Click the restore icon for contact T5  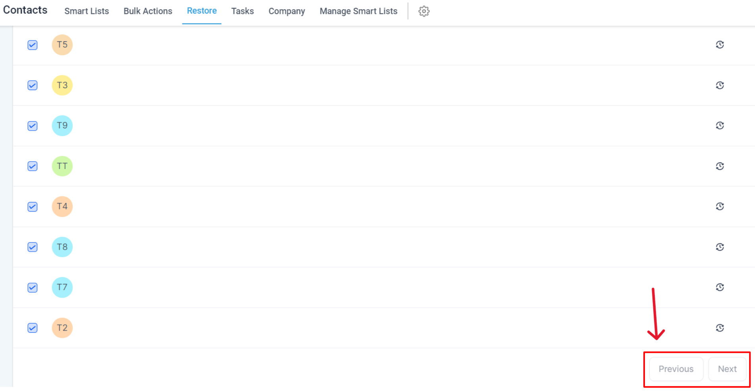pyautogui.click(x=720, y=45)
